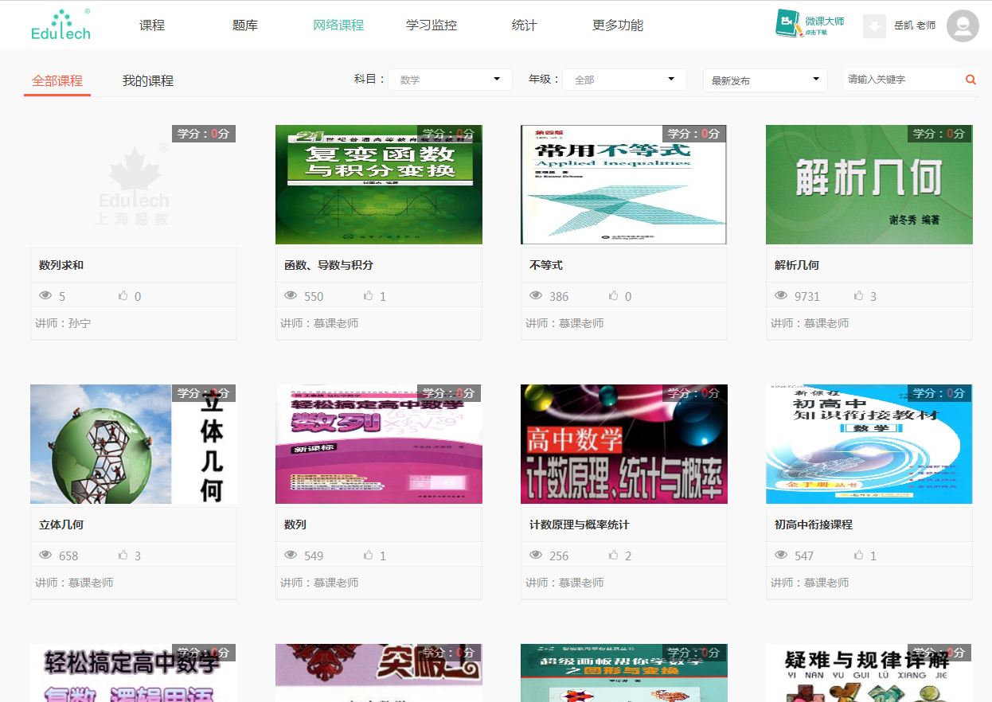Viewport: 992px width, 702px height.
Task: Expand the 最新发布 sort dropdown
Action: click(765, 80)
